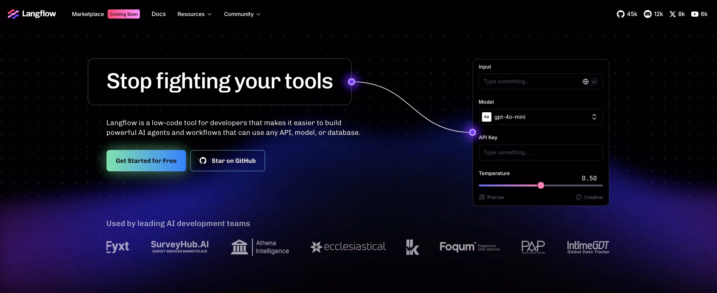The image size is (717, 293).
Task: Open the GitHub 45k stars link
Action: click(627, 14)
